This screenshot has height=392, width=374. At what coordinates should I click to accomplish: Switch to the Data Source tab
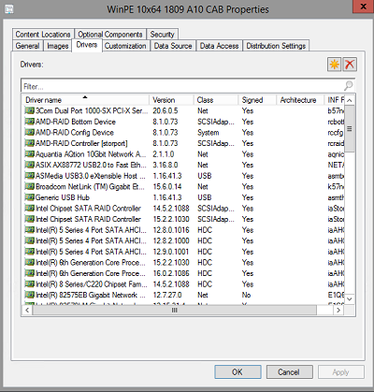coord(173,46)
